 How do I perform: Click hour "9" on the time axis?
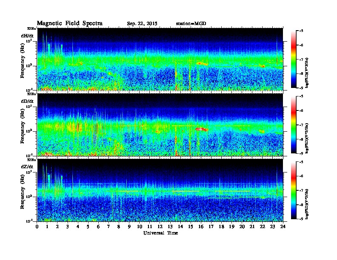pyautogui.click(x=129, y=226)
